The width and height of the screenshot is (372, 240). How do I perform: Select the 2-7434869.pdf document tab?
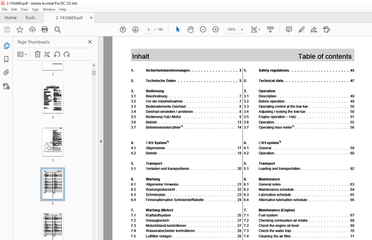click(x=69, y=18)
